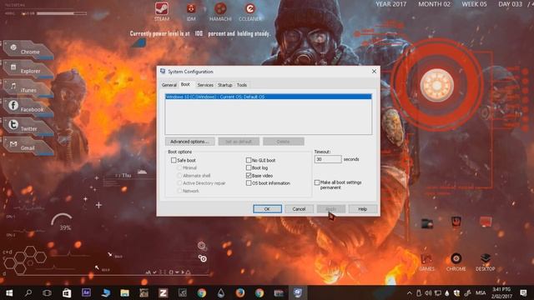Switch to the Services tab
The height and width of the screenshot is (300, 534).
click(x=205, y=85)
